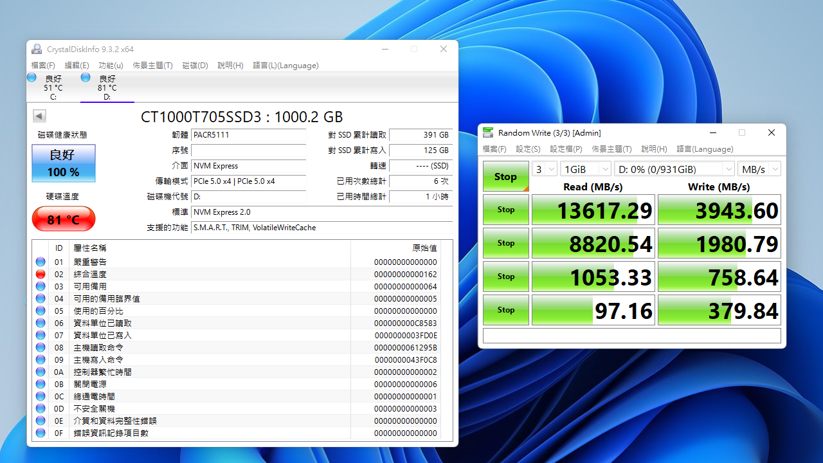Click the empty comment box in CrystalDiskMark
Screen dimensions: 823x463
632,336
